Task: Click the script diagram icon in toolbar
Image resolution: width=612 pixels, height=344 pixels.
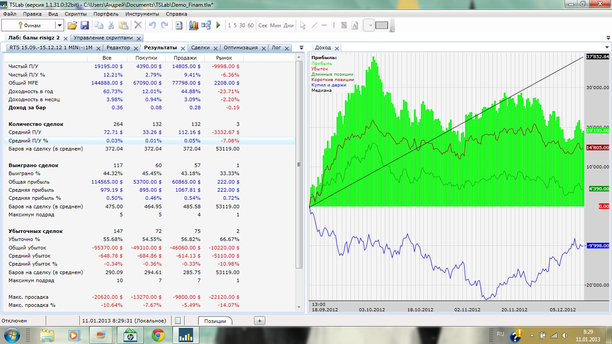Action: tap(206, 26)
